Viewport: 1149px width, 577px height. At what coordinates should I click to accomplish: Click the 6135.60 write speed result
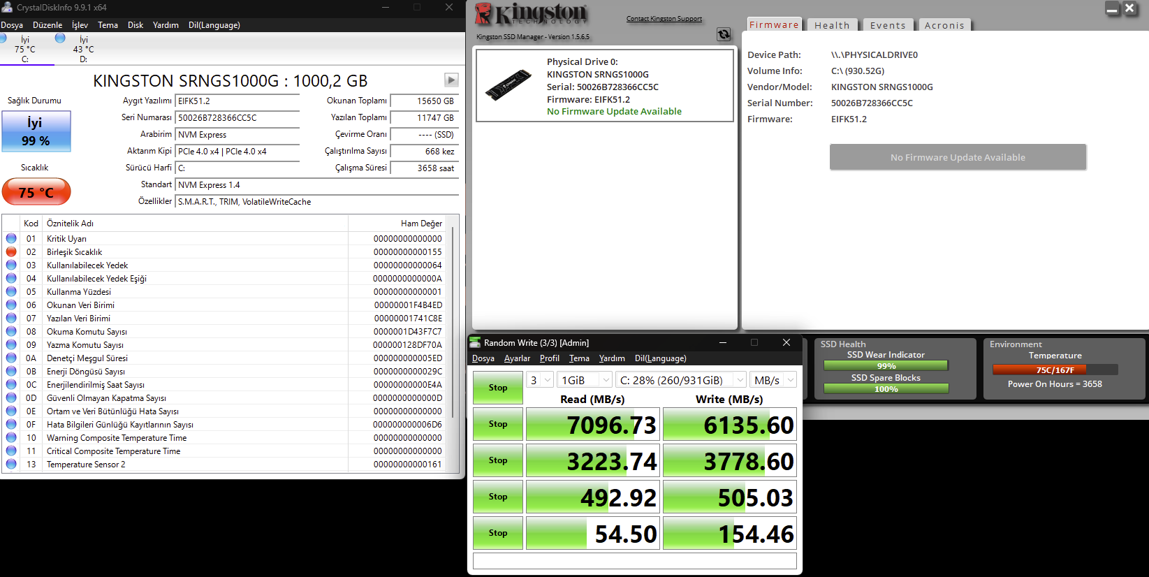click(x=730, y=425)
